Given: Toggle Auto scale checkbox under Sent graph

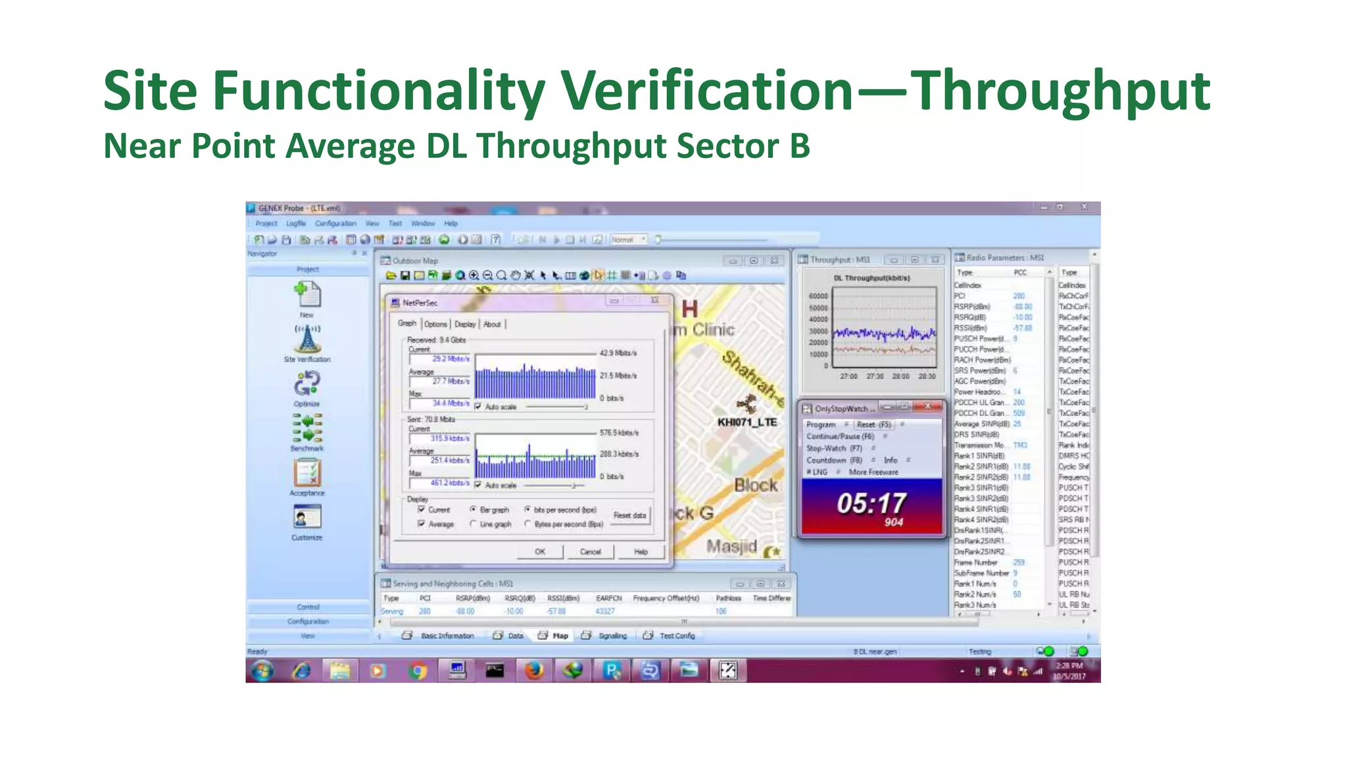Looking at the screenshot, I should (478, 485).
